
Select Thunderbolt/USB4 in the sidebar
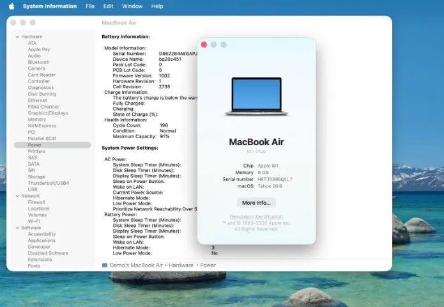[x=49, y=183]
